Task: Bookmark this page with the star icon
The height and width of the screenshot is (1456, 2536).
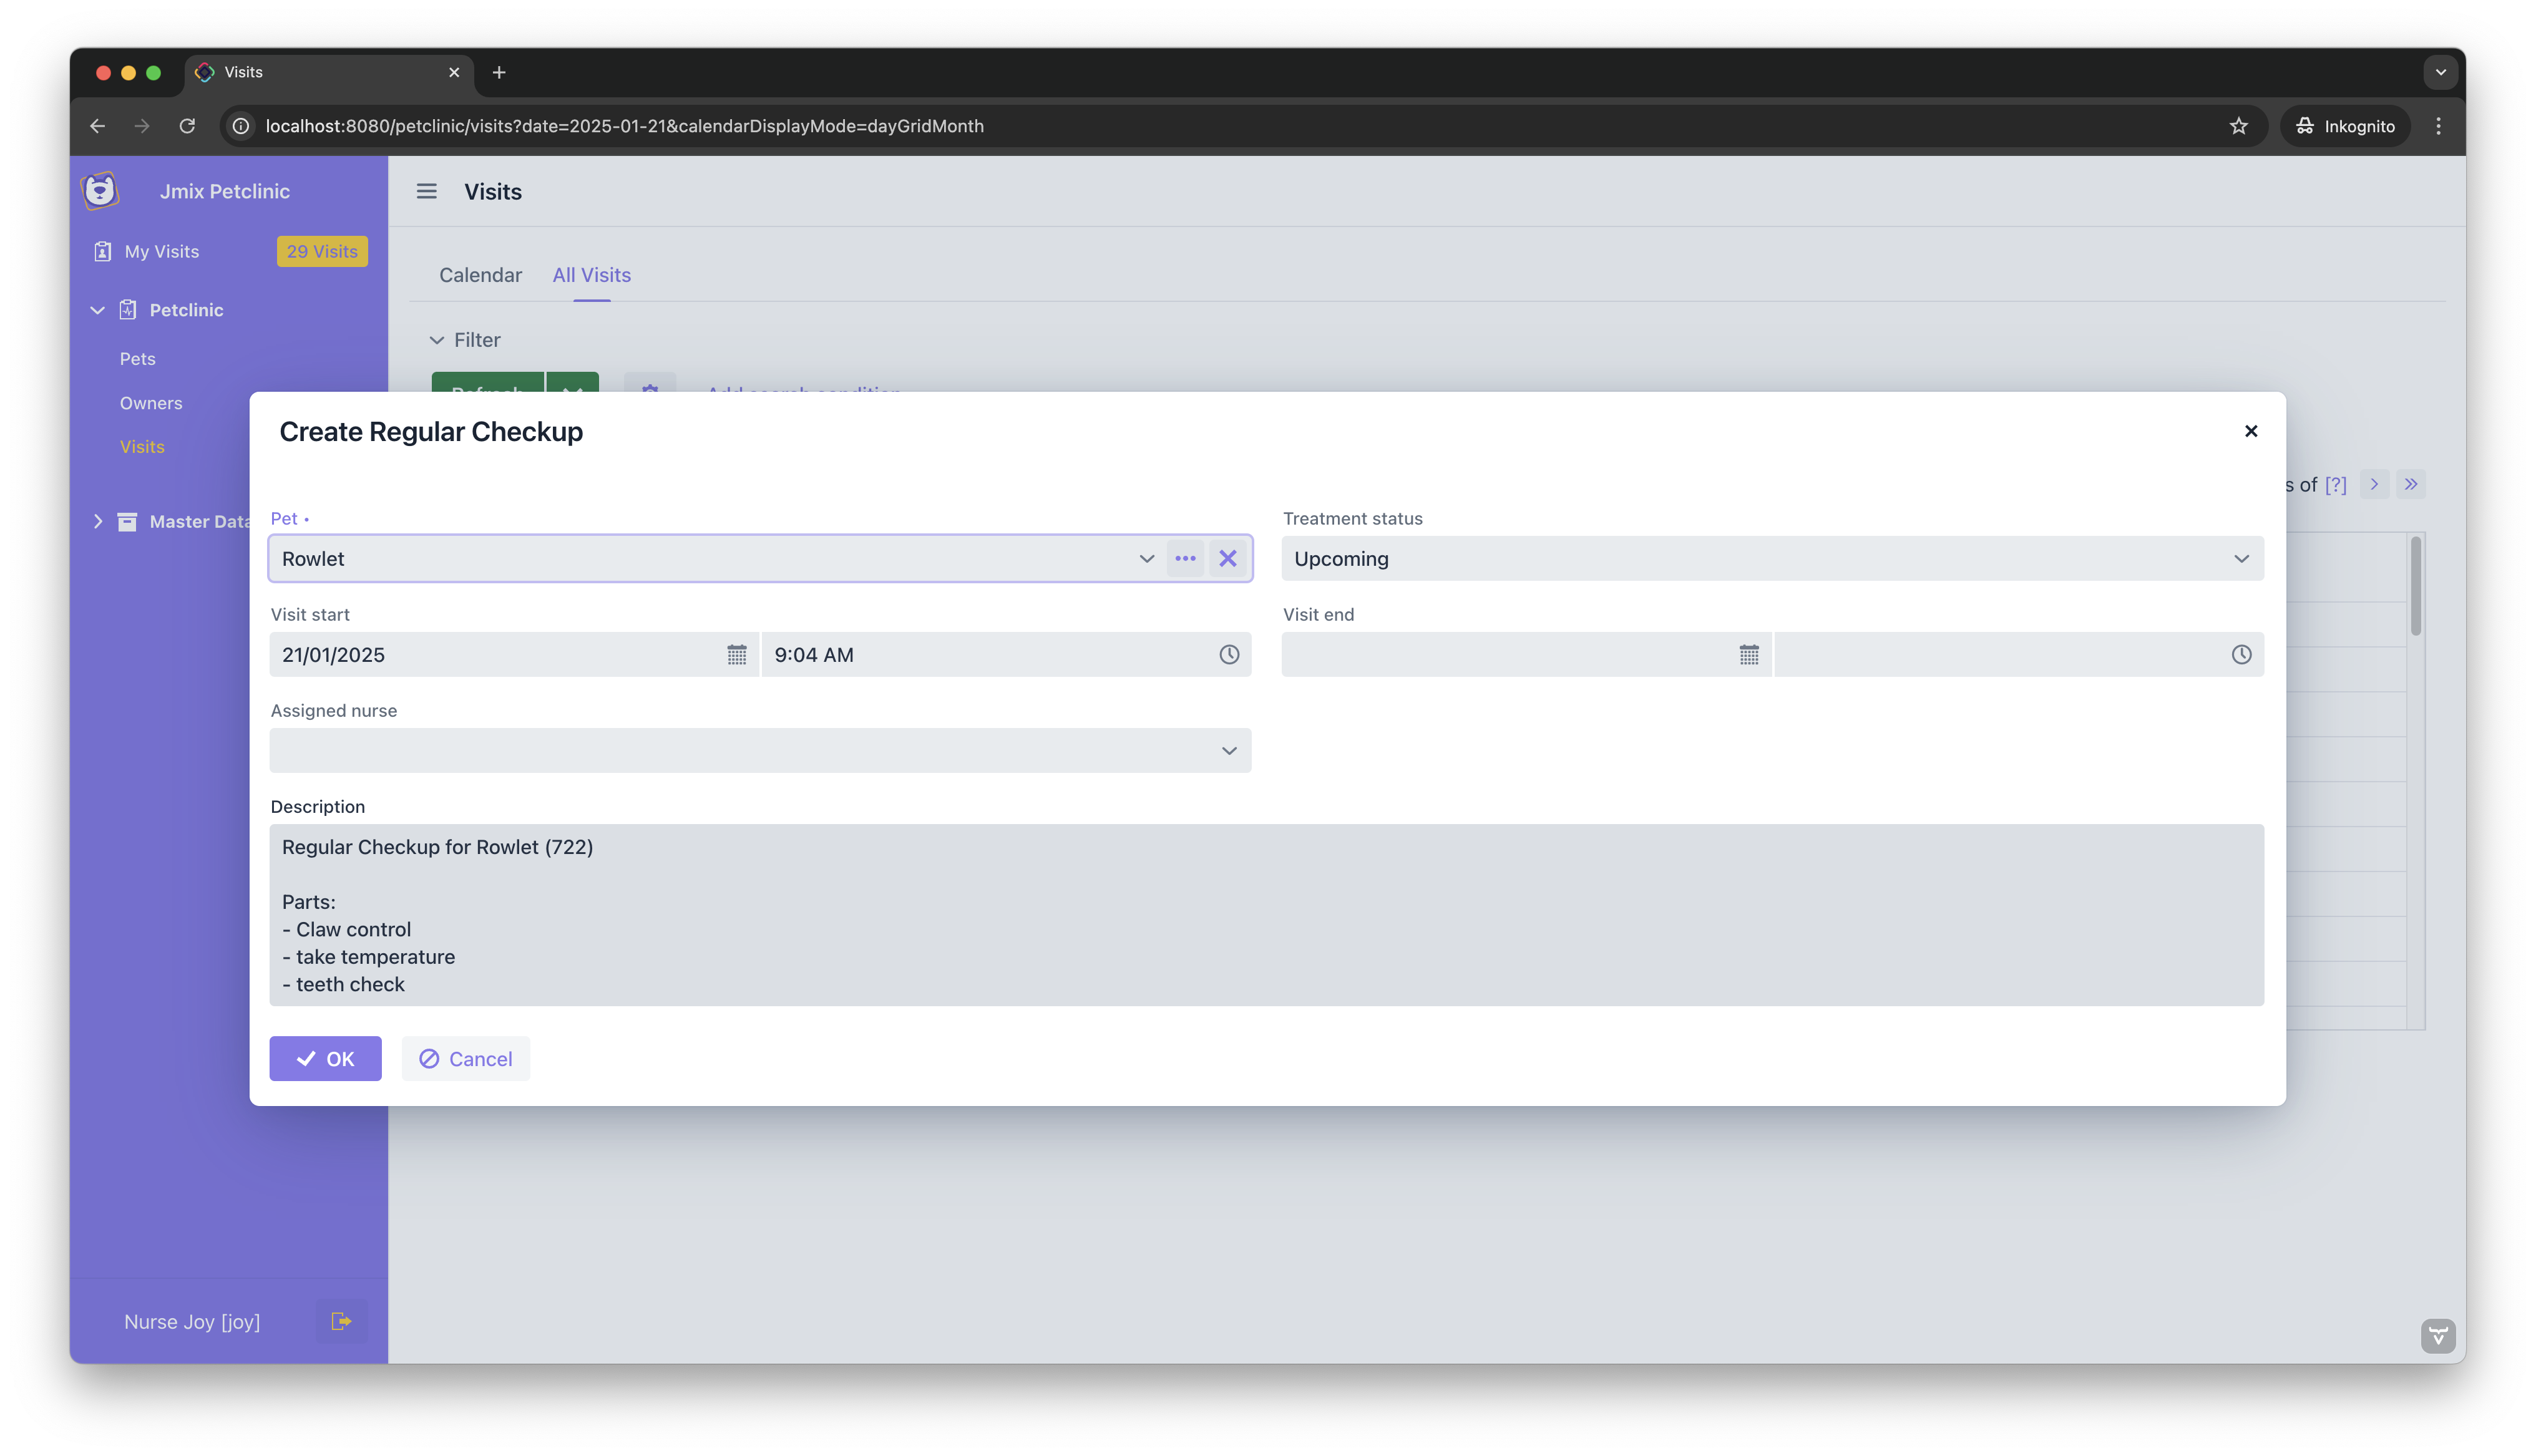Action: [2238, 126]
